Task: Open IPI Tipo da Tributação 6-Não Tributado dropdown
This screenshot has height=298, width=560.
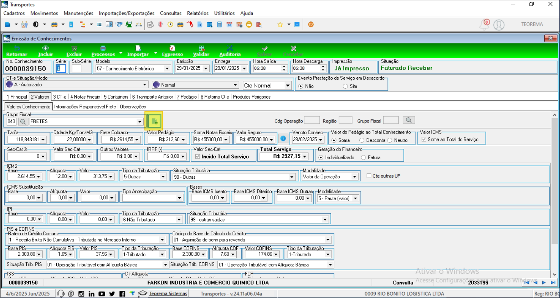Action: 179,220
